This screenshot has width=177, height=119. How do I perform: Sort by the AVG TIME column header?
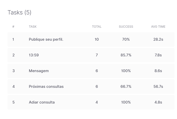[158, 27]
